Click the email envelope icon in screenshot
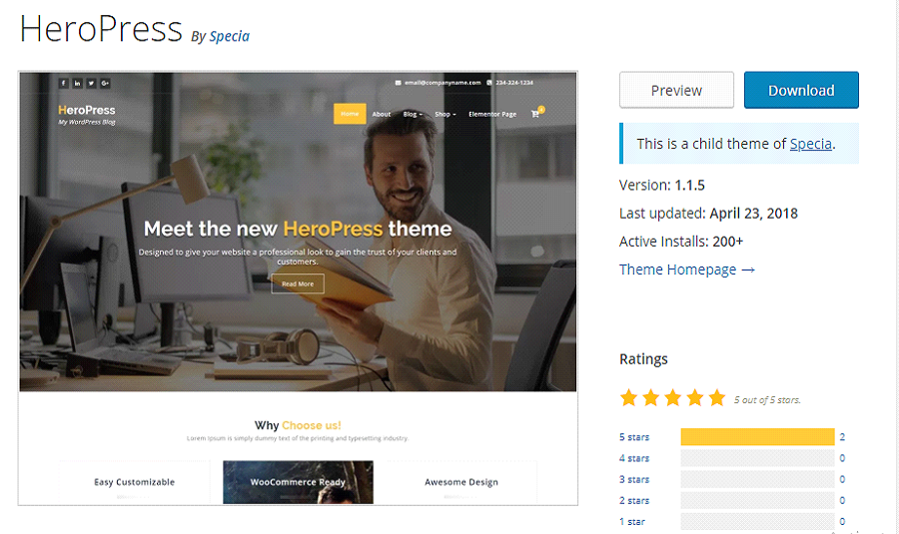The image size is (899, 534). (x=398, y=83)
